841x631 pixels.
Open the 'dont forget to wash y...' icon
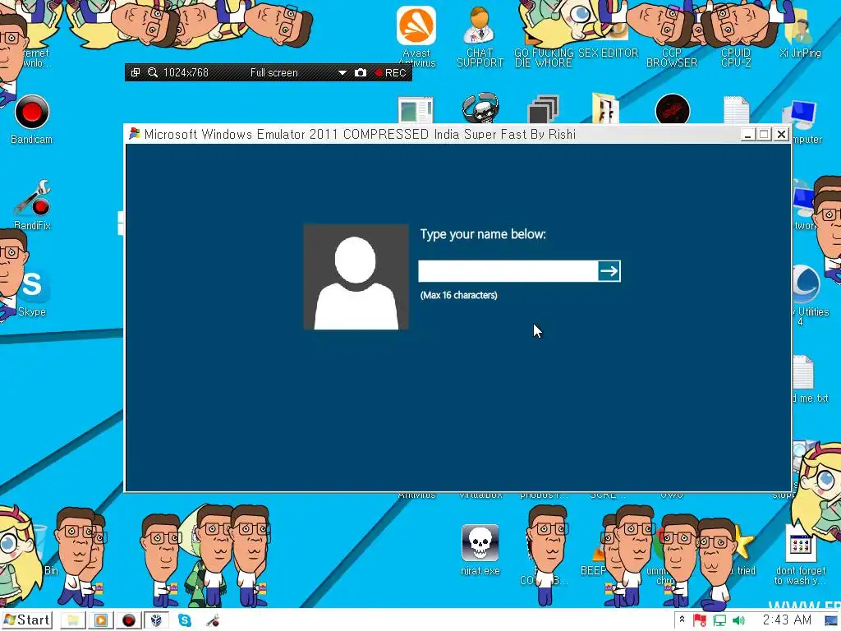click(800, 555)
